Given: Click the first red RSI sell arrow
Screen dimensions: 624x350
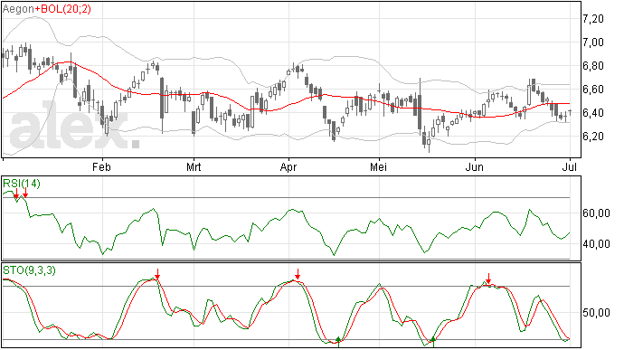Looking at the screenshot, I should [x=16, y=194].
